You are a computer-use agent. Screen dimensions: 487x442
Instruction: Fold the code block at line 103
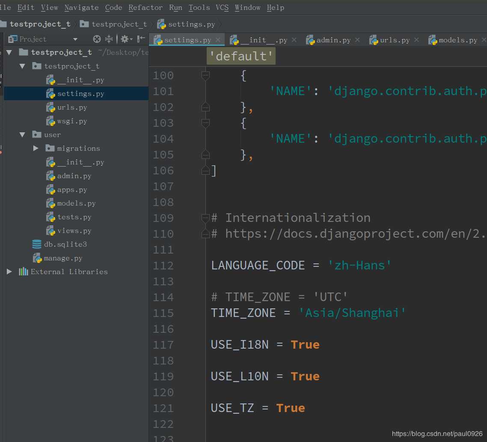point(205,123)
